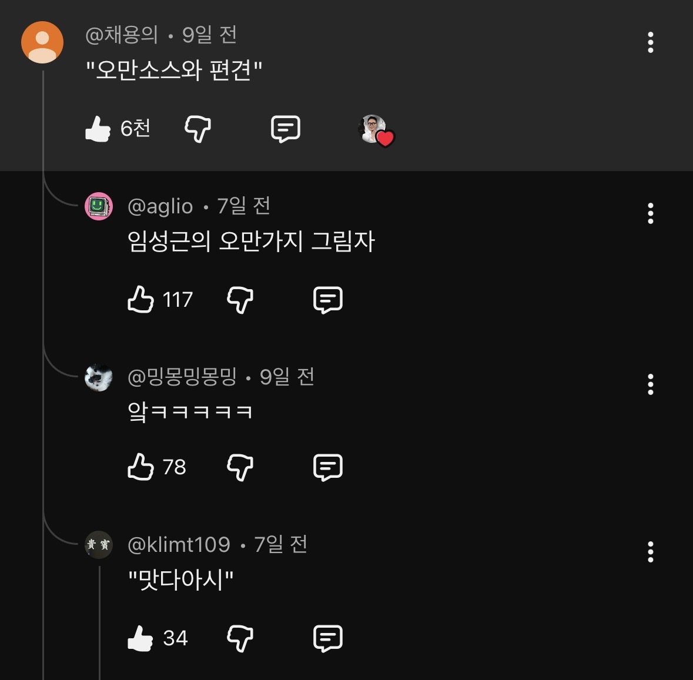Open reply box for @채용의's comment
The height and width of the screenshot is (680, 693).
(286, 129)
